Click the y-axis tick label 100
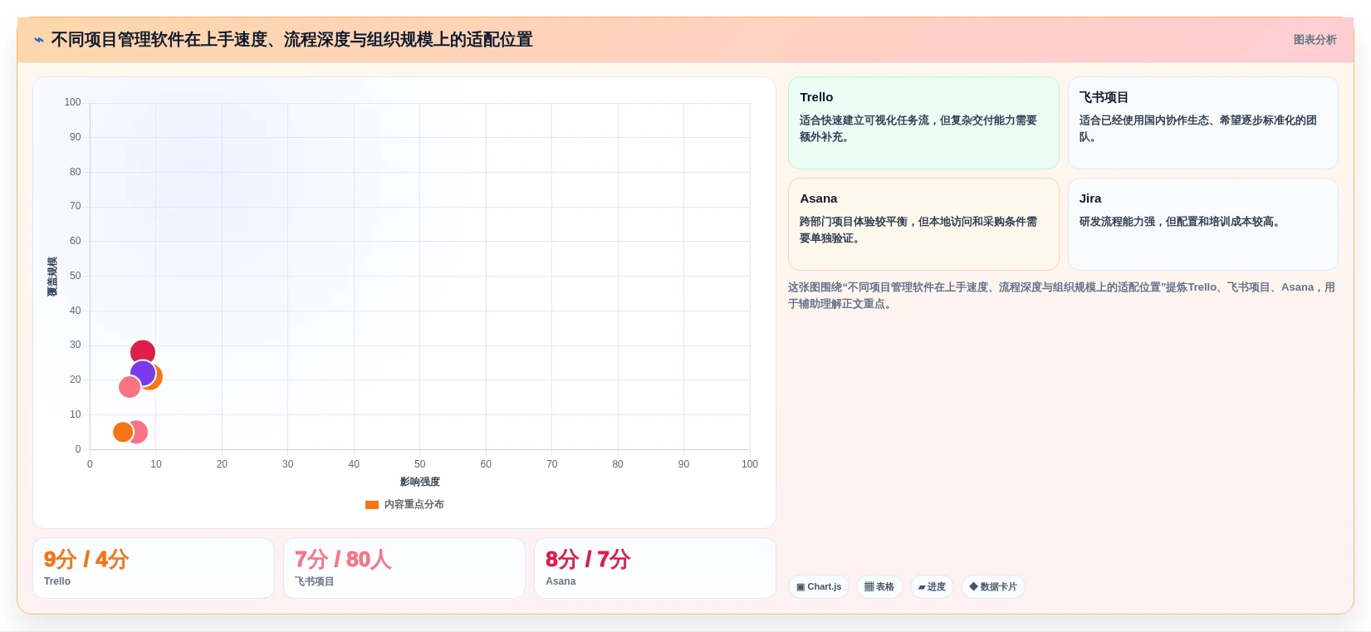 pos(73,102)
